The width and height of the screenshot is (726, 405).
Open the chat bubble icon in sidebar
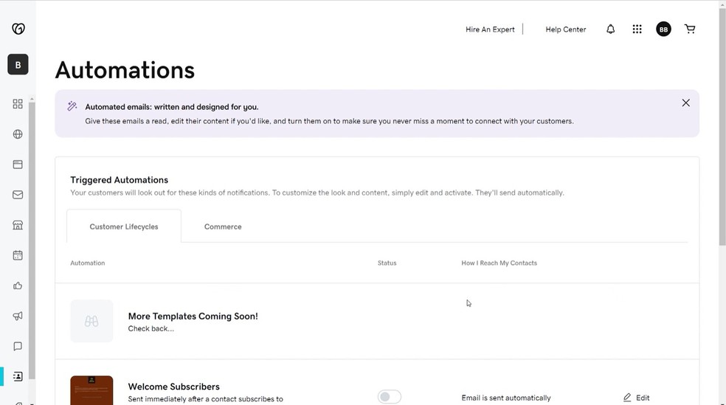tap(18, 346)
